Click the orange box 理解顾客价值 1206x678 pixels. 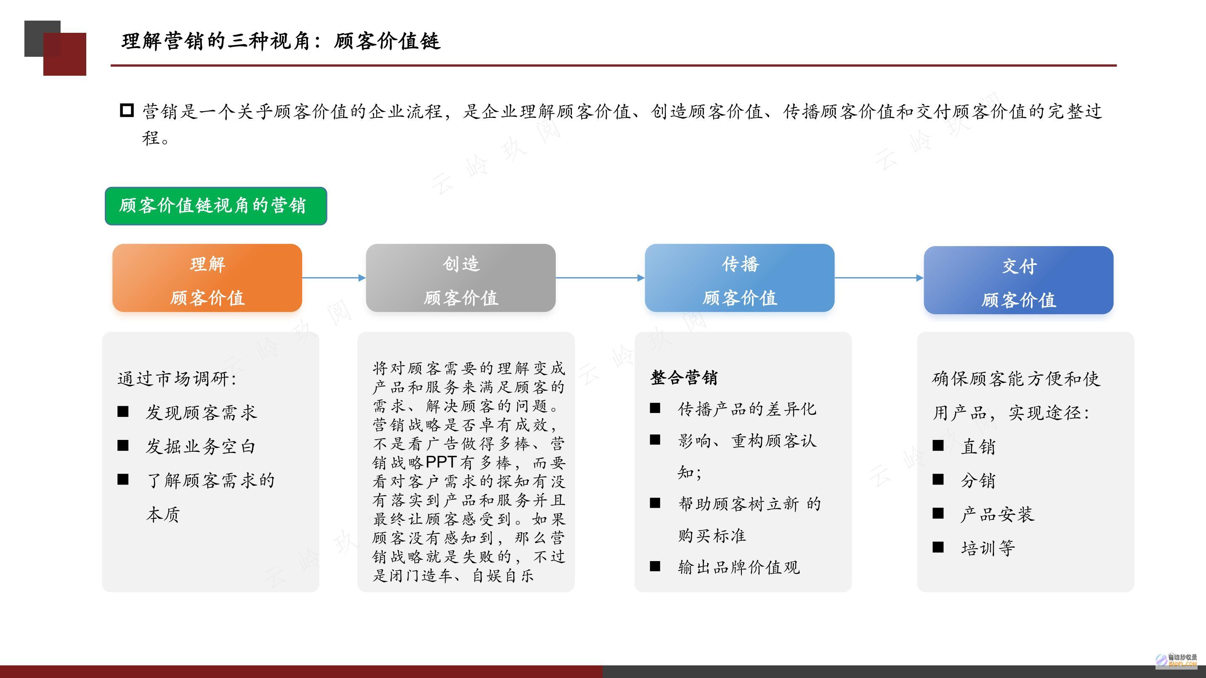(x=207, y=278)
